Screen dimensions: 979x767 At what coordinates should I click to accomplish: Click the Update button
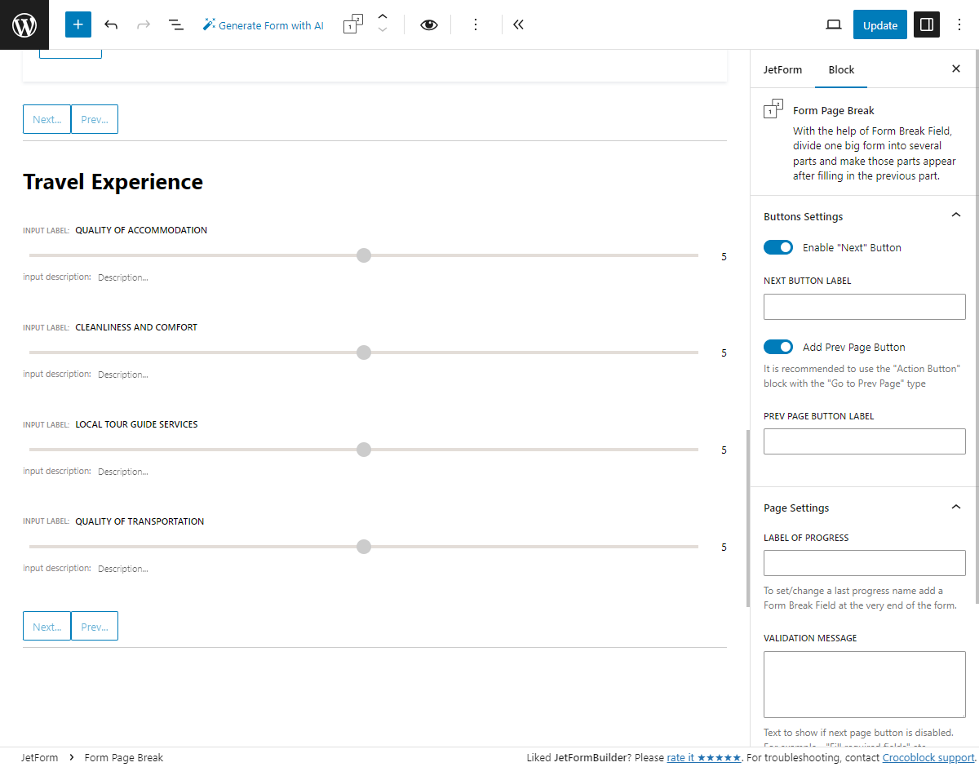pyautogui.click(x=879, y=24)
